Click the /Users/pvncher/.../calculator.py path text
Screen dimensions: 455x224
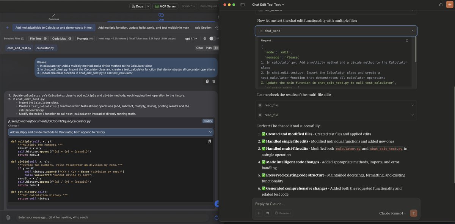(x=50, y=121)
